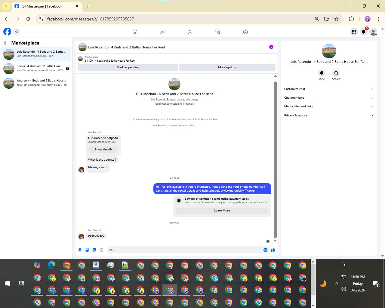Search in conversation magnifier icon
This screenshot has width=385, height=308.
pos(336,73)
